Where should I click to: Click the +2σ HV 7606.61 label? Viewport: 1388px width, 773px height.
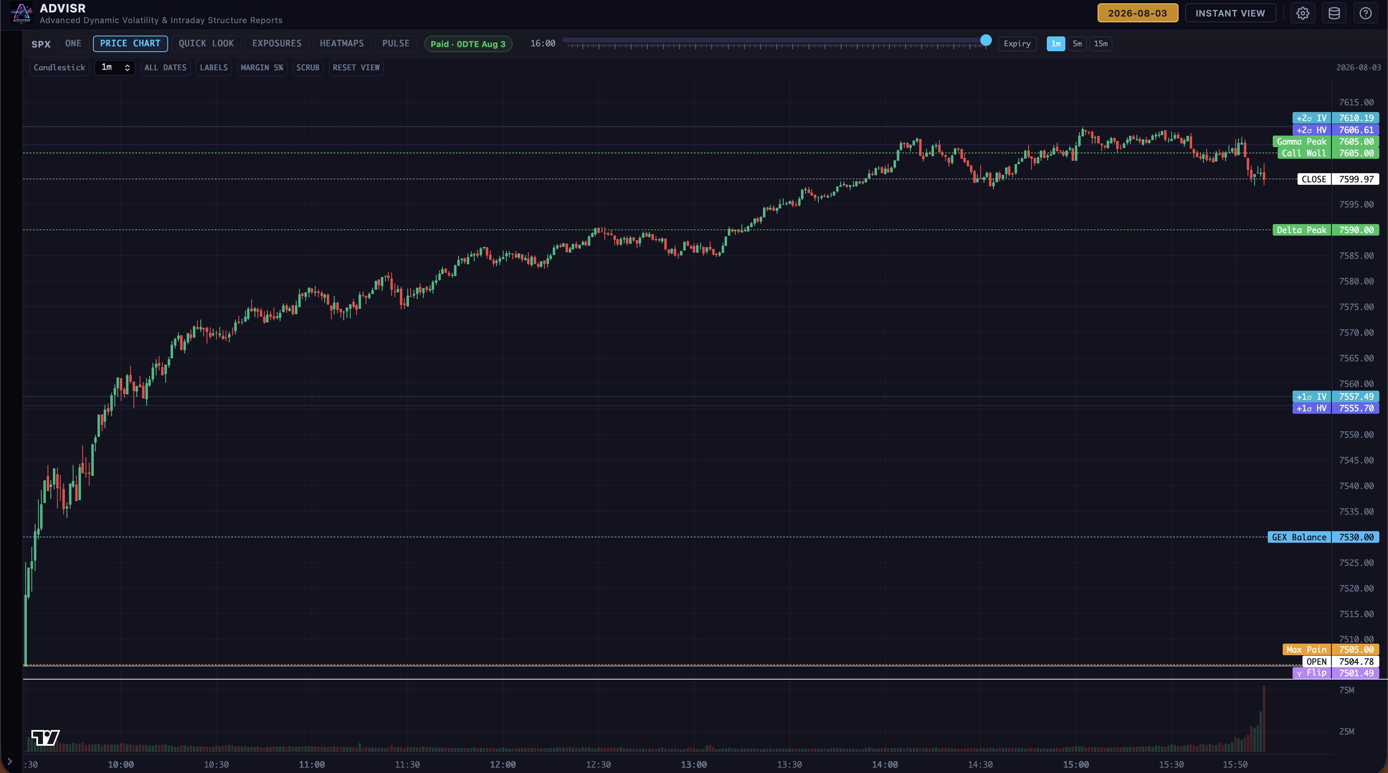tap(1336, 130)
